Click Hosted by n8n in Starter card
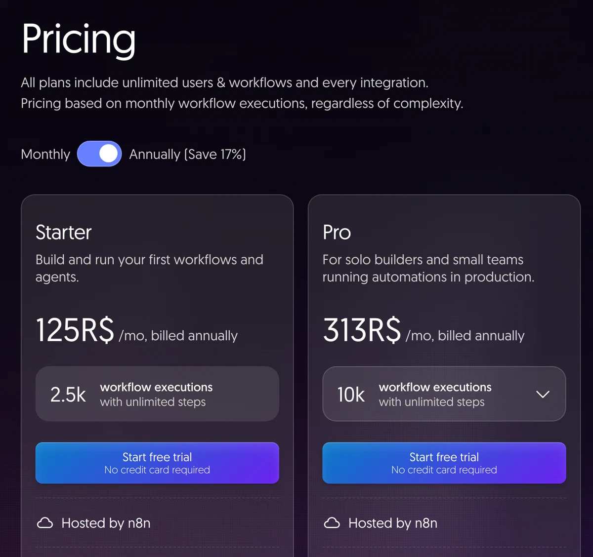Image resolution: width=593 pixels, height=557 pixels. (106, 523)
